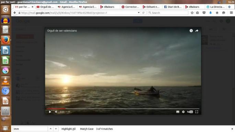Toggle subtitles with the captions icon
Image resolution: width=235 pixels, height=132 pixels.
pyautogui.click(x=178, y=112)
